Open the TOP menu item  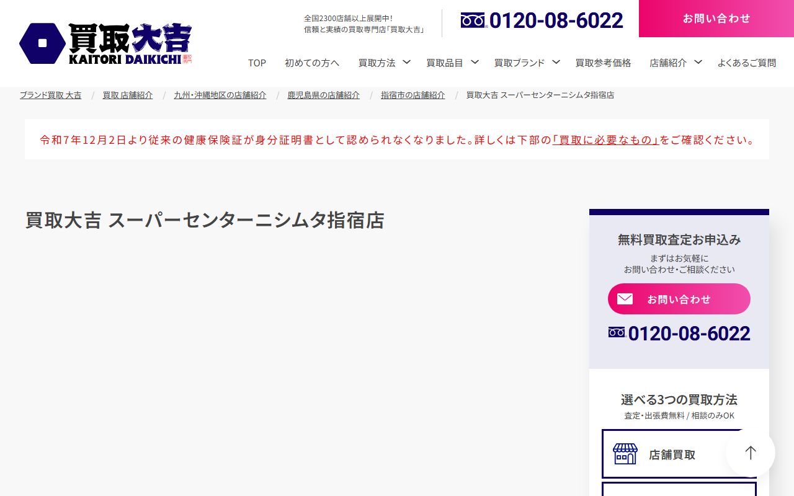coord(257,63)
